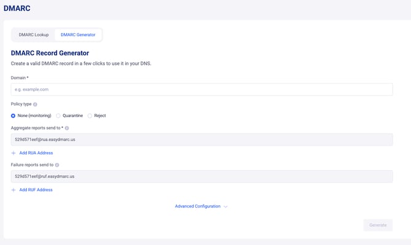Click the Add RUA Address link
This screenshot has width=411, height=245.
tap(36, 153)
